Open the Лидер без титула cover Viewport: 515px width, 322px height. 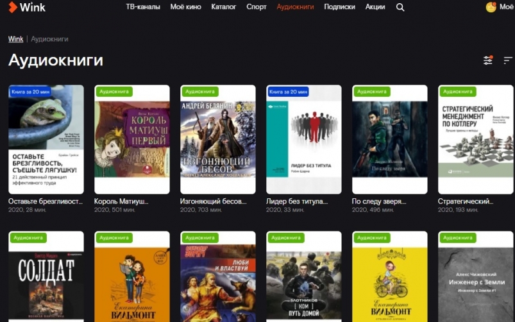[304, 139]
